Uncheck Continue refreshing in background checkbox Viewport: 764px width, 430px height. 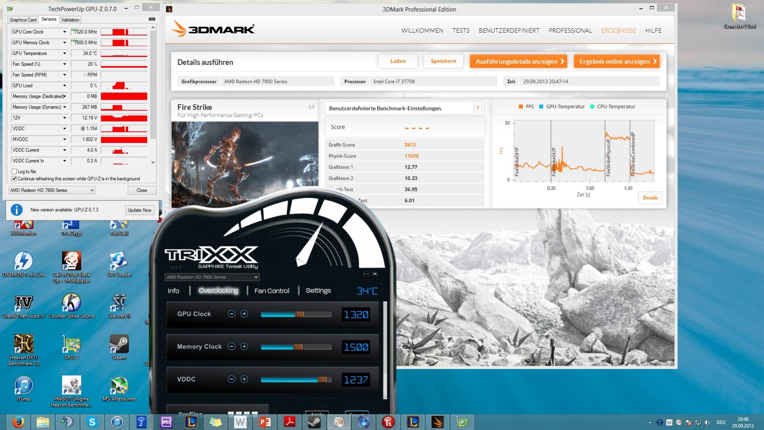(14, 179)
